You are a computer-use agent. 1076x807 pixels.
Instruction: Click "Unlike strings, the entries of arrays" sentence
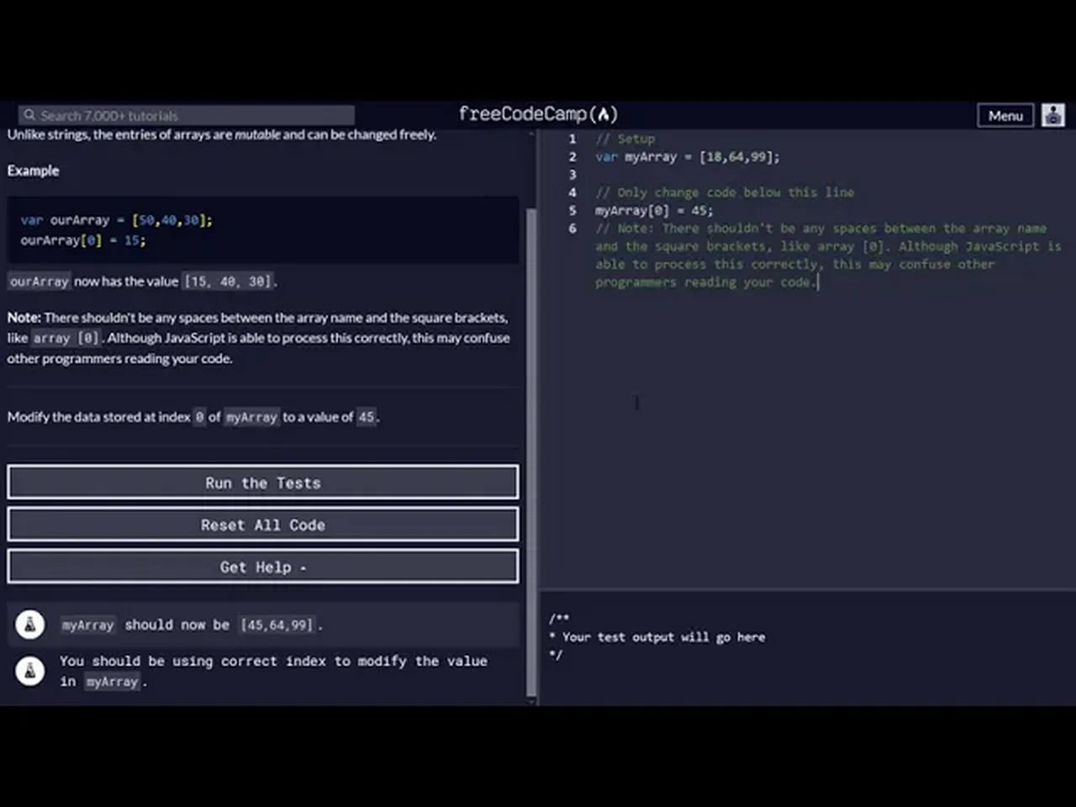pos(222,134)
